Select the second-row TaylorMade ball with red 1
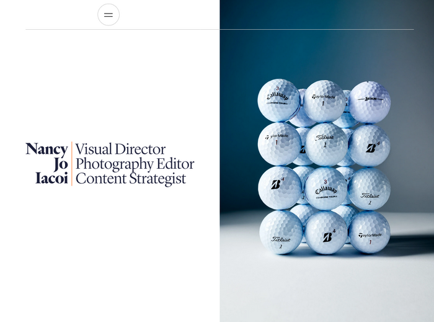The image size is (434, 322). point(278,144)
